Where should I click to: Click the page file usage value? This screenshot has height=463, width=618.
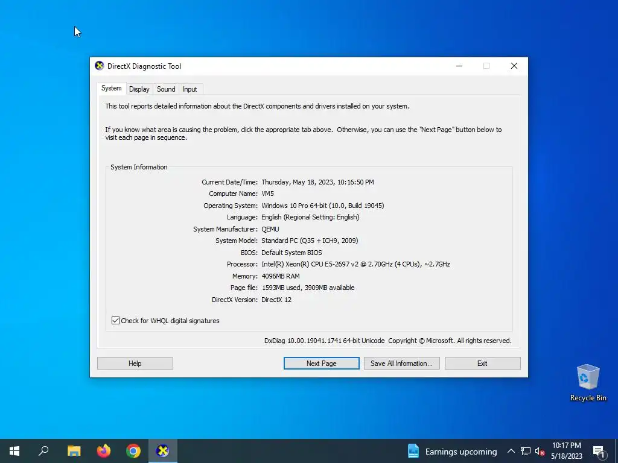[308, 288]
